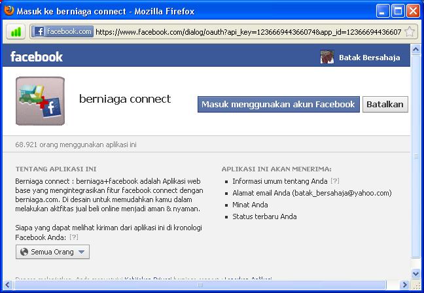The width and height of the screenshot is (424, 293).
Task: Click the horizontal scrollbar left arrow
Action: pos(7,284)
